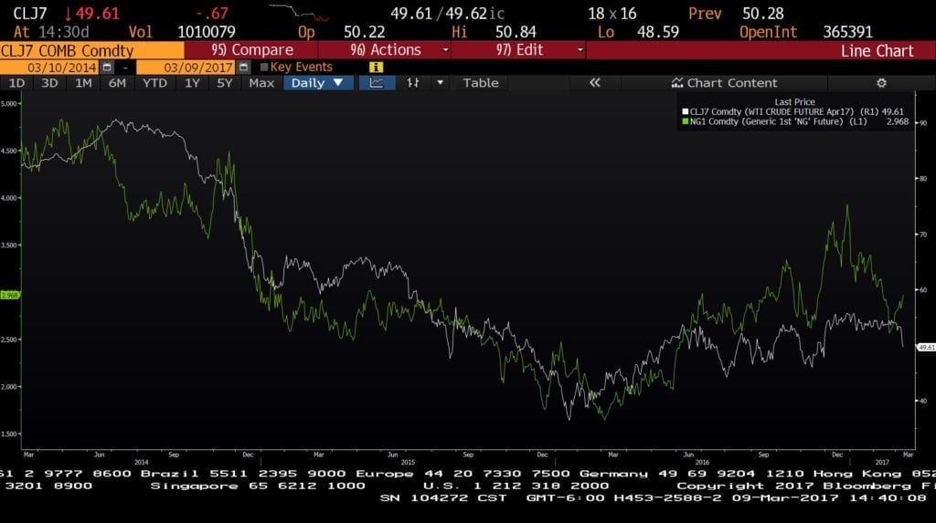Click the end date field 03/09/2017

(186, 67)
